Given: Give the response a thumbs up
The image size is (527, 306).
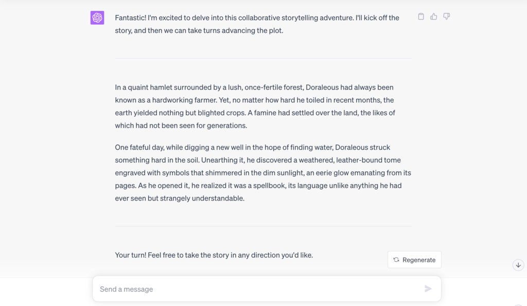Looking at the screenshot, I should (x=434, y=16).
